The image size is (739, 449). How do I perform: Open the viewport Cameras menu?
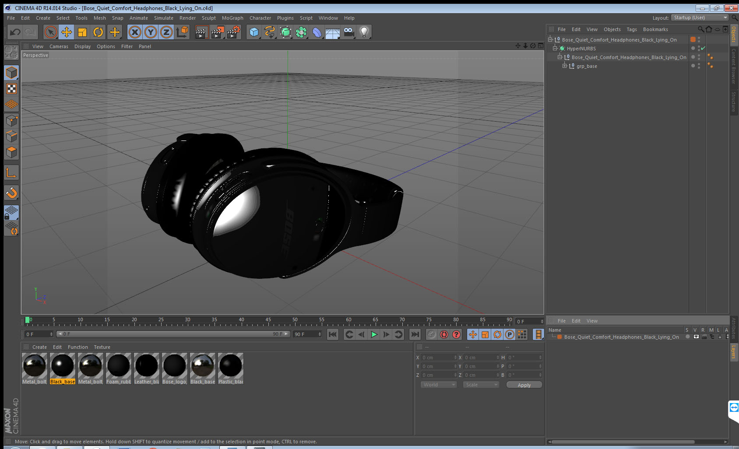point(59,46)
